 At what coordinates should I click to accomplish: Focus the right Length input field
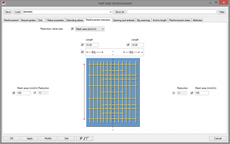137,45
